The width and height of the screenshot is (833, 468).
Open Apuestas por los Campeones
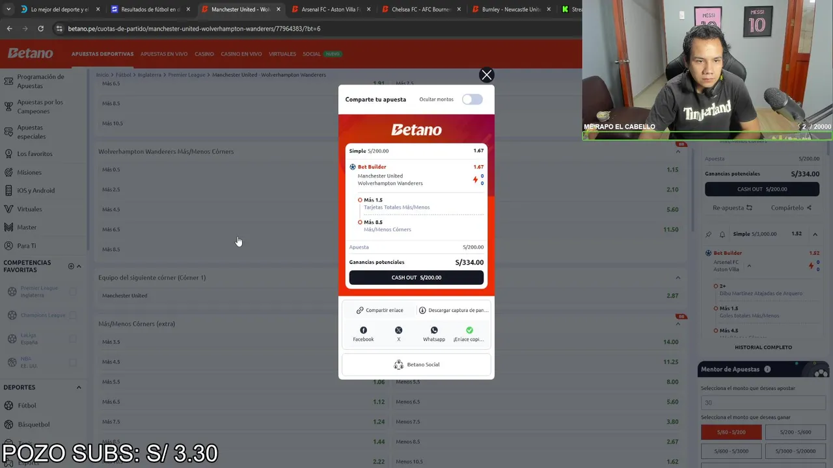click(x=40, y=107)
